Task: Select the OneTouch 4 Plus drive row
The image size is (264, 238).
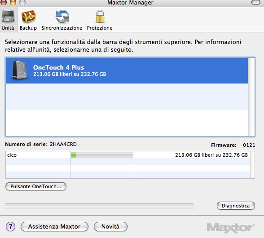Action: [x=127, y=71]
